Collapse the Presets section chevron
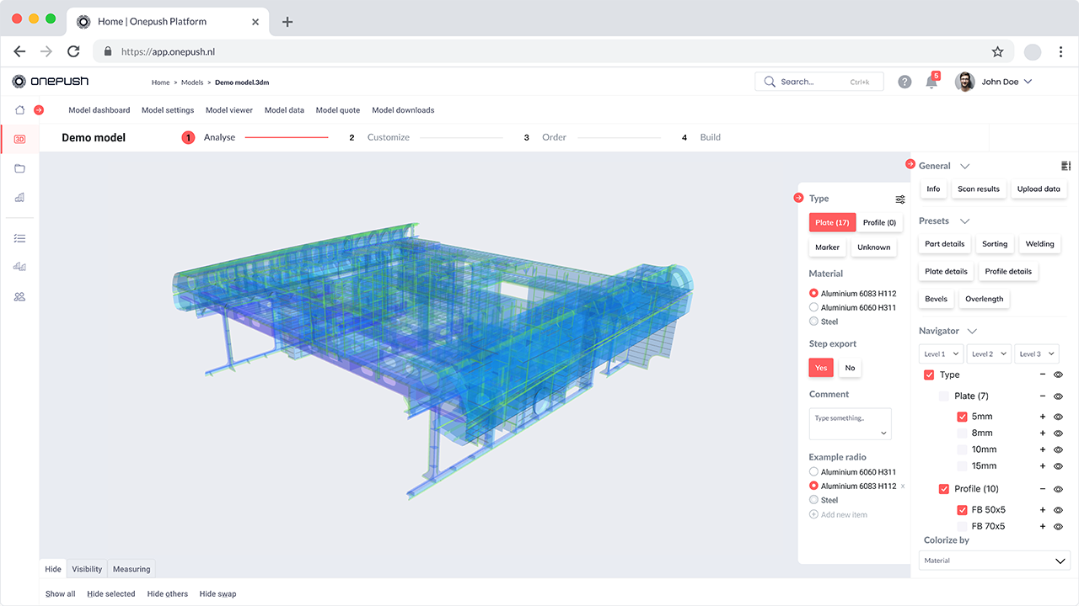 click(x=965, y=221)
